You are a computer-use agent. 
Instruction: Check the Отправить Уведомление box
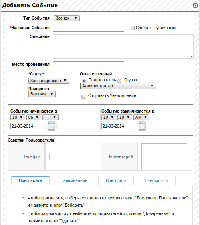point(83,97)
